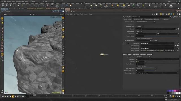Add a Spot Light from shelf

96,6
